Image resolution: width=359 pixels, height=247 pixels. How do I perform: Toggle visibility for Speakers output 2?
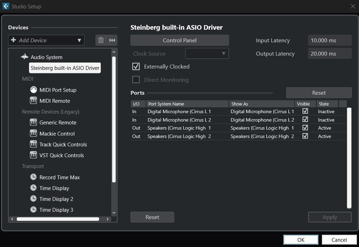tap(305, 136)
